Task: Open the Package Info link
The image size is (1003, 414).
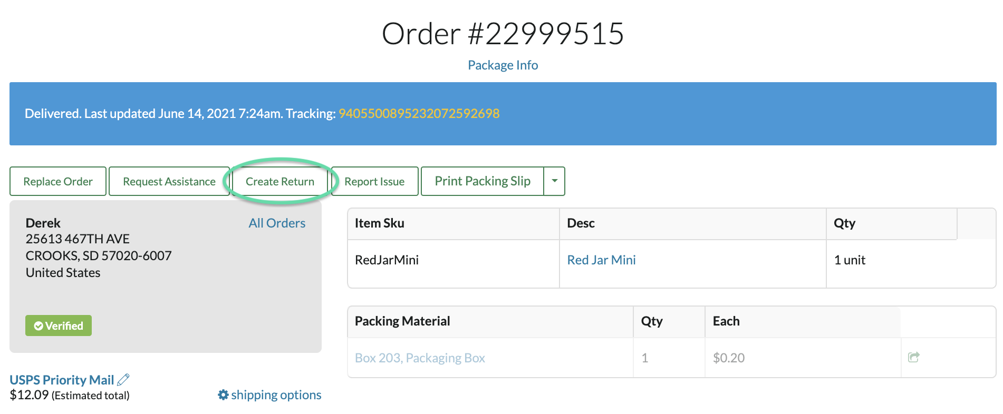Action: (503, 65)
